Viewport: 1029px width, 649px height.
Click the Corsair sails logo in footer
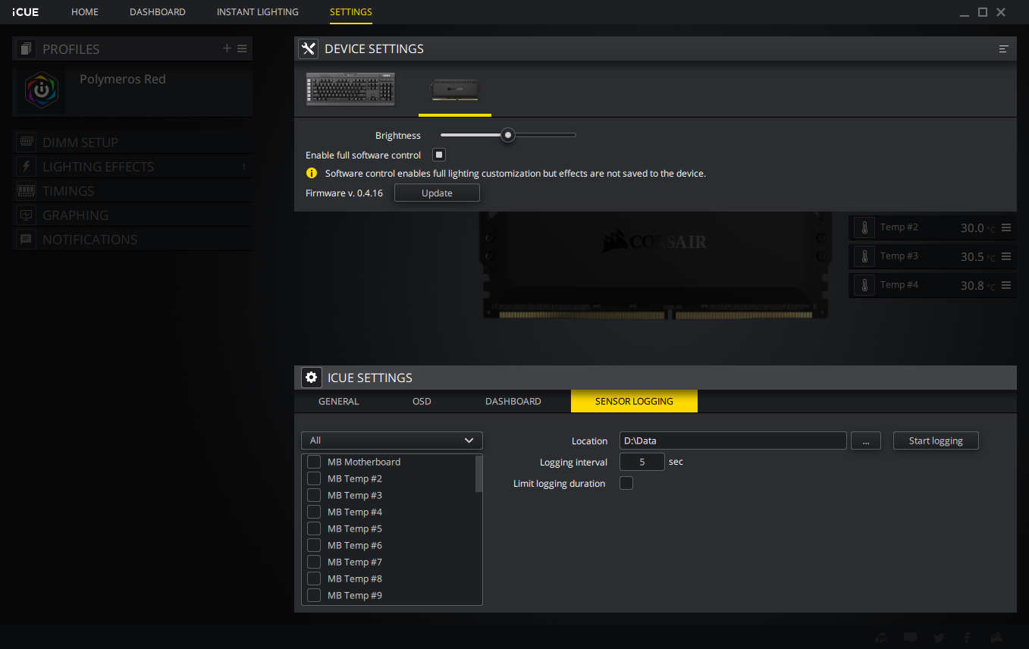tap(996, 638)
